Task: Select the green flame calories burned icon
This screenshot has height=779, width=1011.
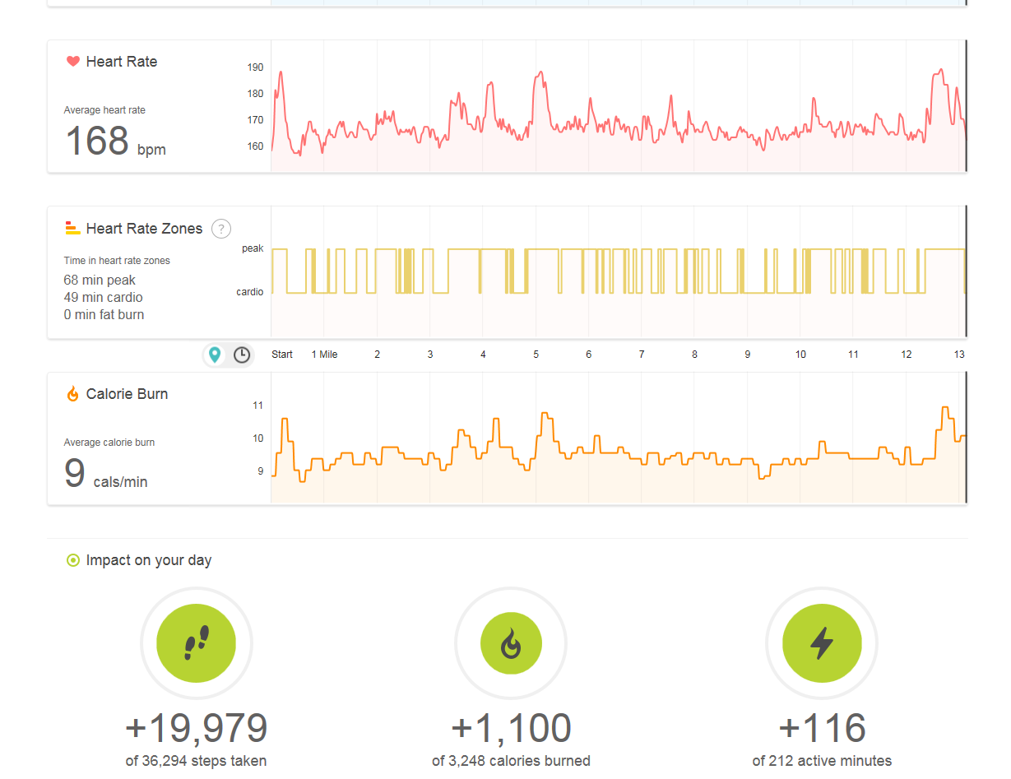Action: click(x=511, y=643)
